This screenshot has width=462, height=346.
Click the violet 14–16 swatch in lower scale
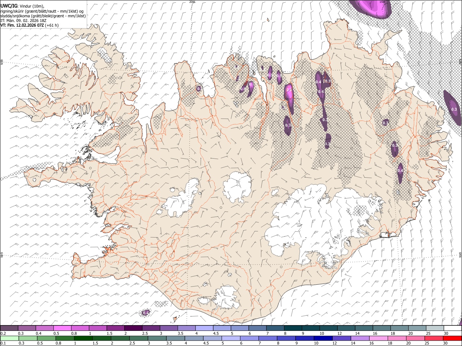[360, 338]
